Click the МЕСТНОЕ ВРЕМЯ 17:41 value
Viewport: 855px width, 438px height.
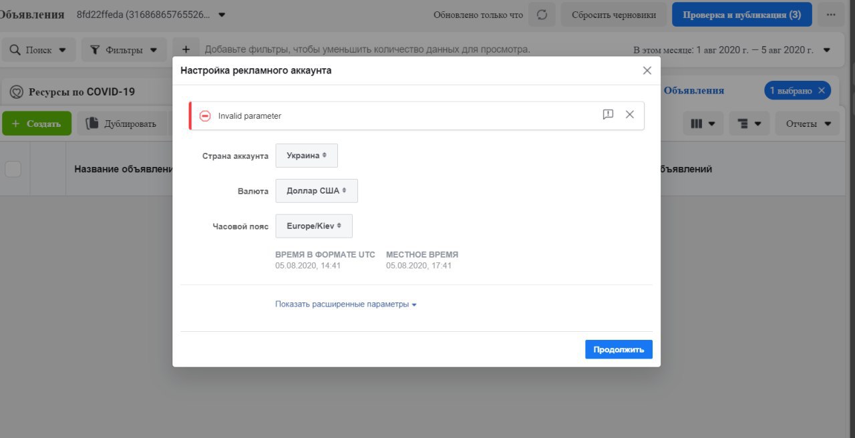click(419, 266)
